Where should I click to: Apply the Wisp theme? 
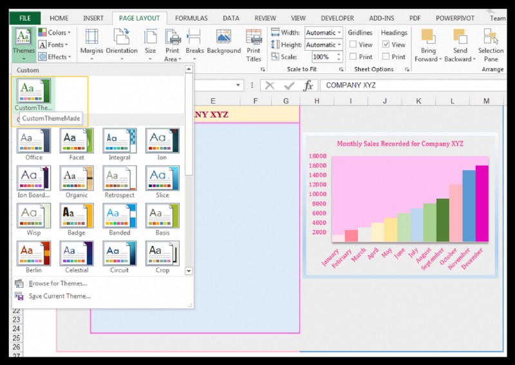(34, 220)
